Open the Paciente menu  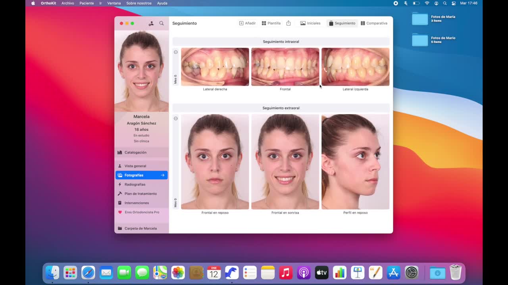click(87, 3)
